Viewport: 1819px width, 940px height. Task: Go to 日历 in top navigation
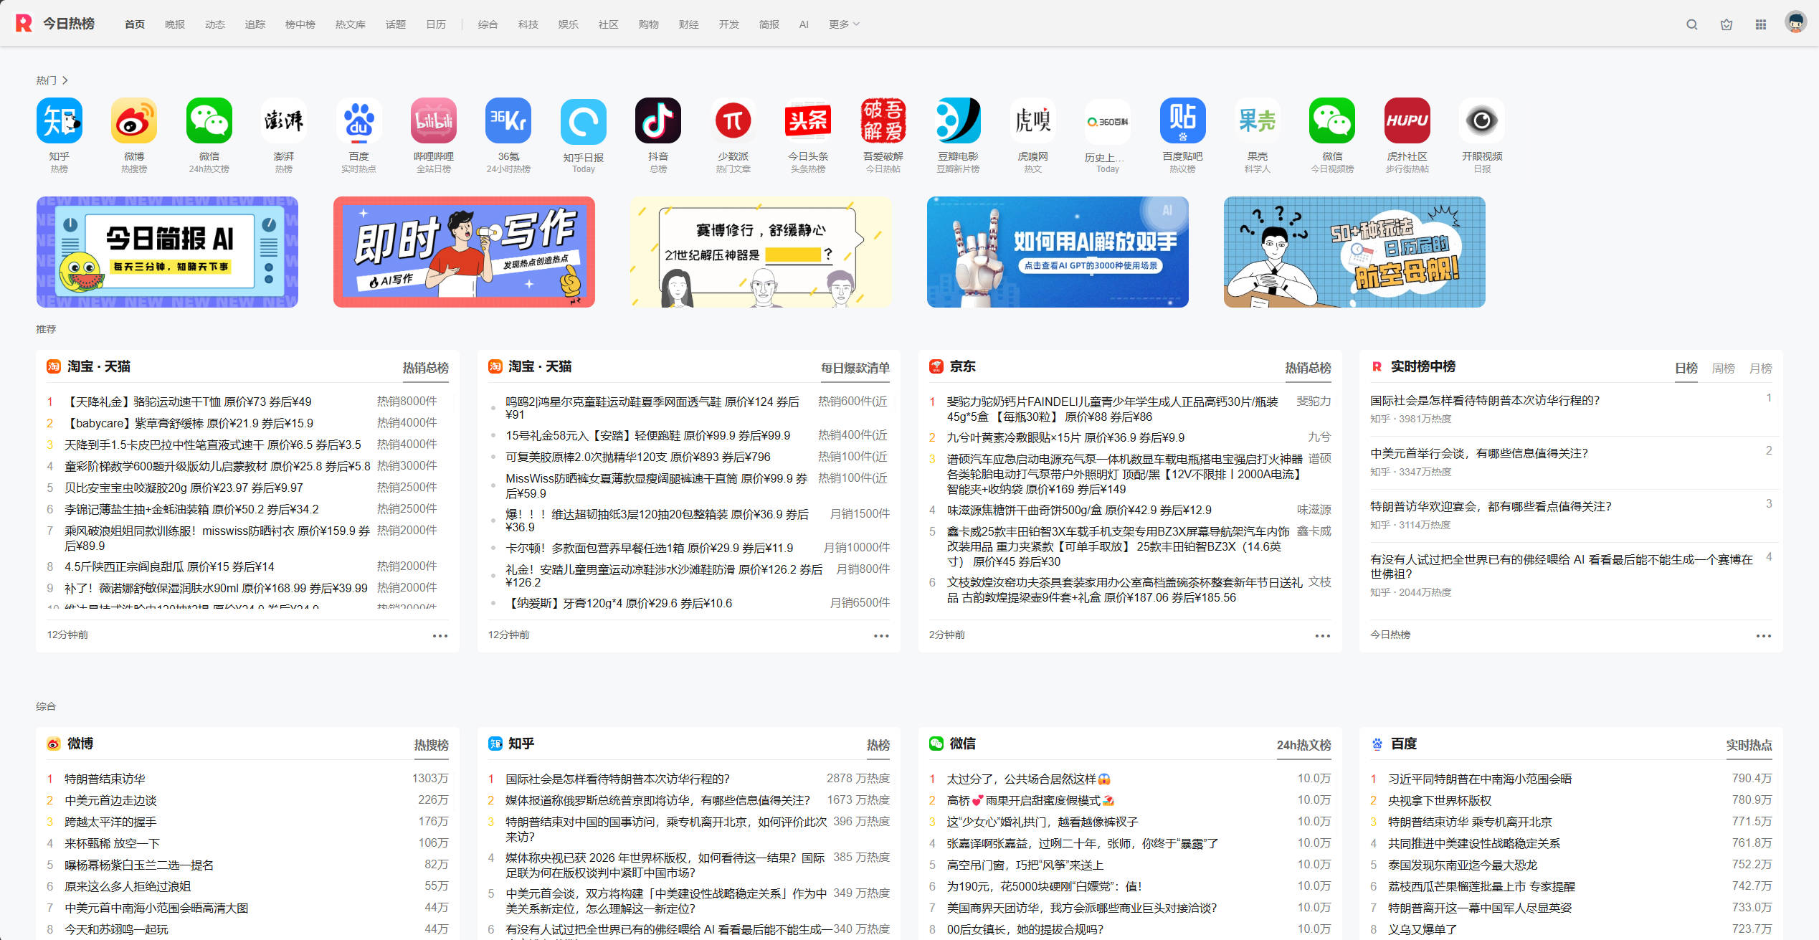point(436,24)
